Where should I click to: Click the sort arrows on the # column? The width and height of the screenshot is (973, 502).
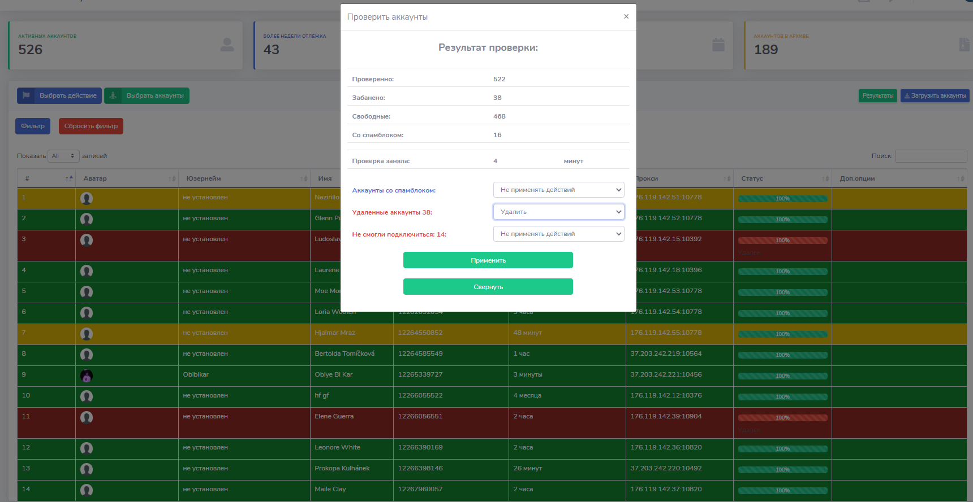(x=69, y=178)
